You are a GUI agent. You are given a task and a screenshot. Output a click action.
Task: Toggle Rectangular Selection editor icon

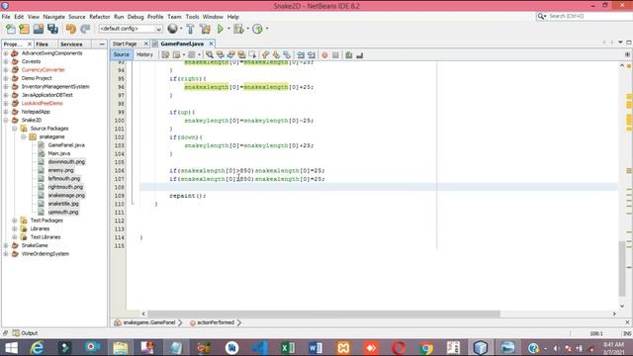252,54
